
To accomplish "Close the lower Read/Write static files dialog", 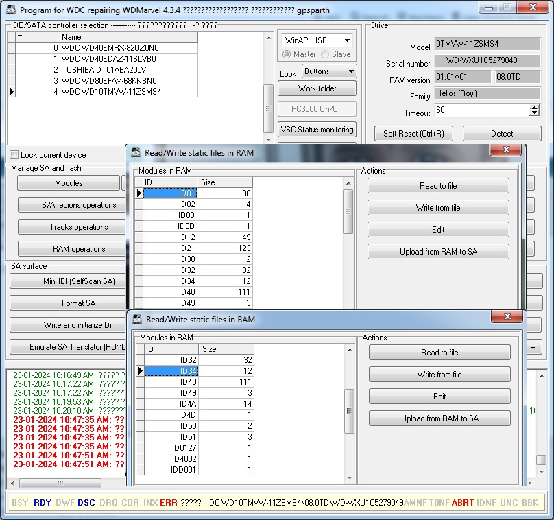I will tap(507, 316).
